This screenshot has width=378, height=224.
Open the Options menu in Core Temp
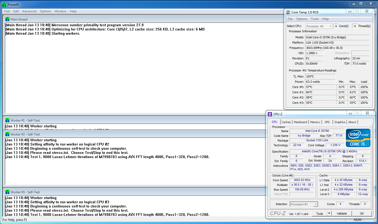click(302, 19)
